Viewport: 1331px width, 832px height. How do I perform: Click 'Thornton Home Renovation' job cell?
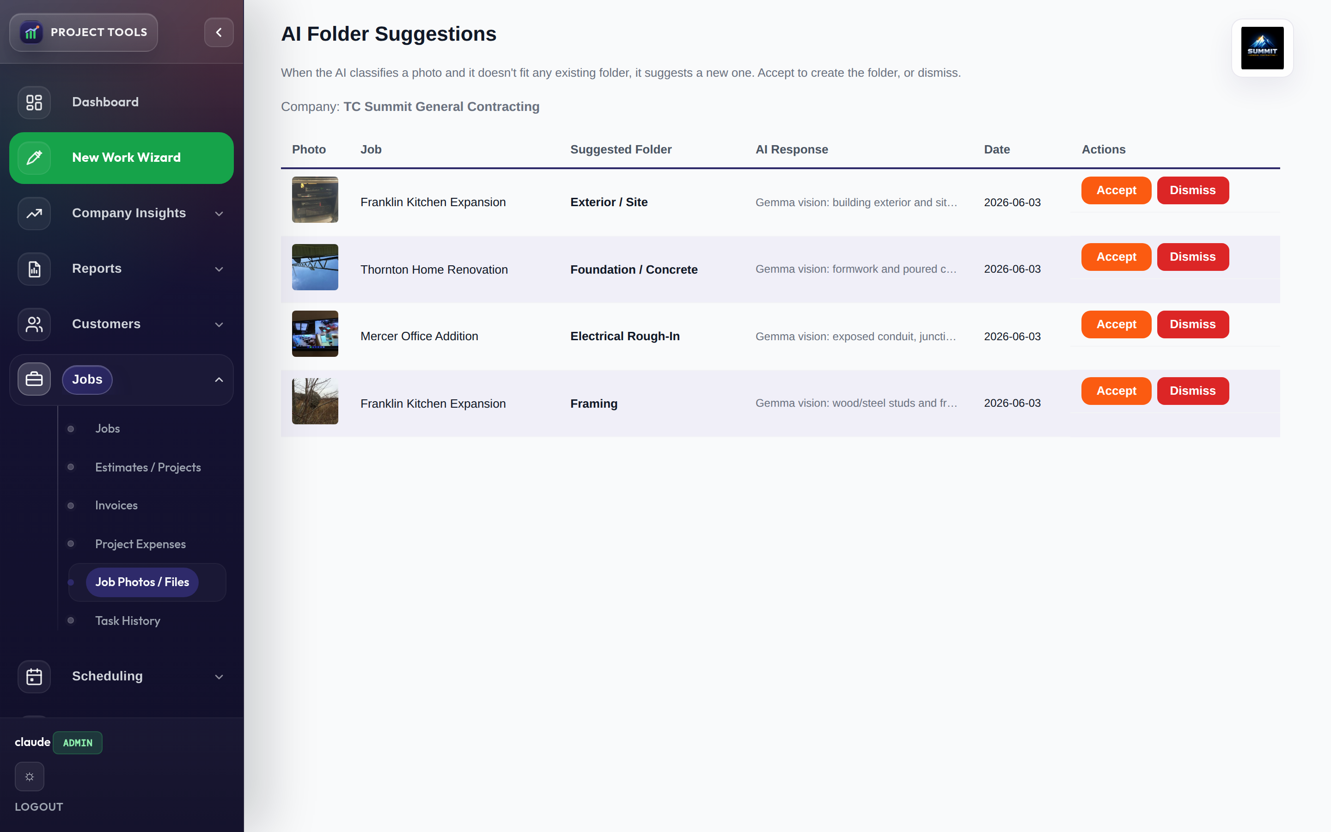(434, 269)
